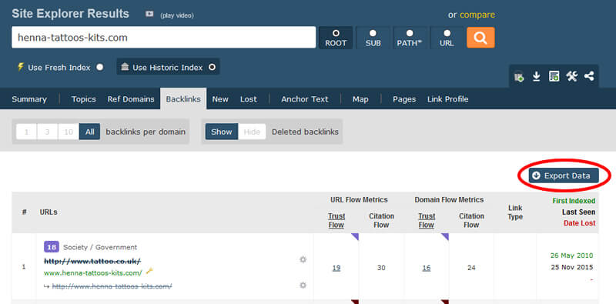The width and height of the screenshot is (616, 304).
Task: Click the play video camera icon
Action: tap(149, 14)
